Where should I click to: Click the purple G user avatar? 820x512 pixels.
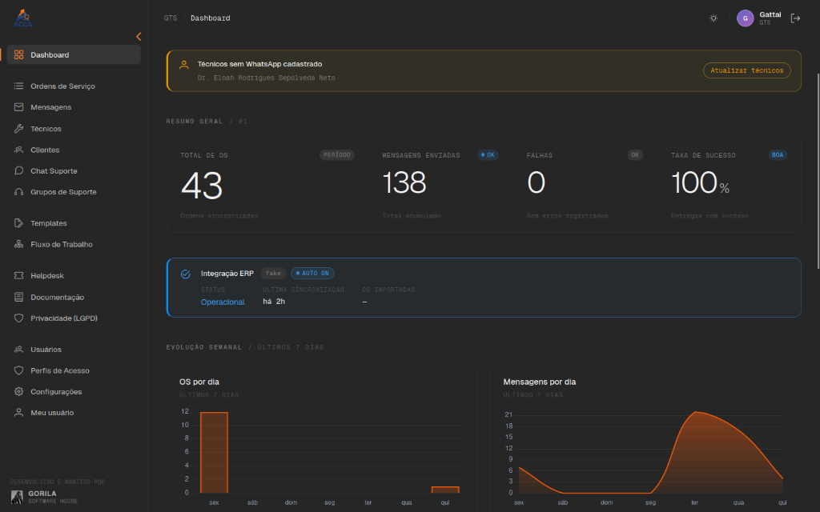(x=746, y=18)
